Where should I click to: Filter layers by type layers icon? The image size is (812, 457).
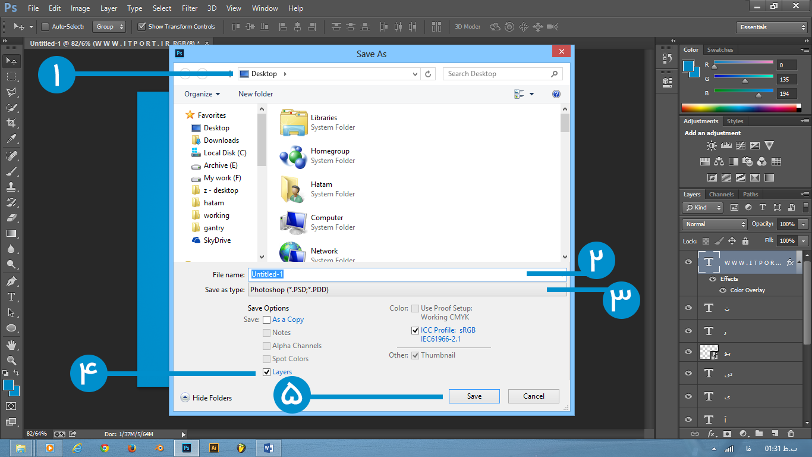tap(763, 208)
